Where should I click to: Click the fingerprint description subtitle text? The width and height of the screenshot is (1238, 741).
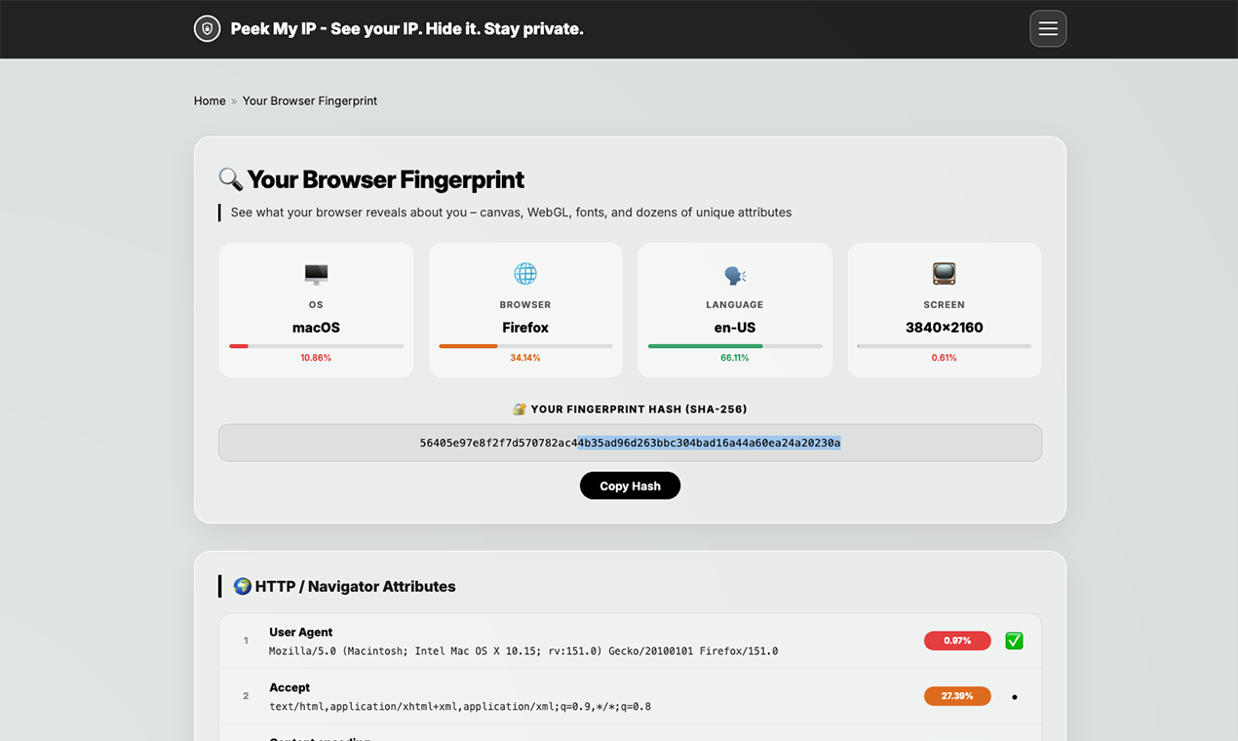[512, 213]
